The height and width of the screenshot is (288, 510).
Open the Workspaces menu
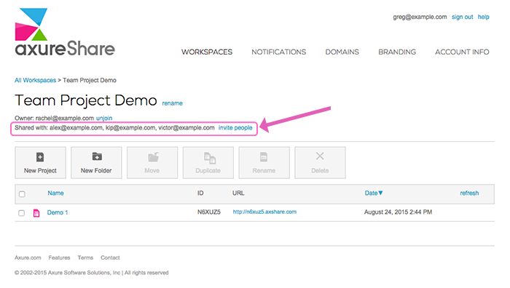[207, 52]
